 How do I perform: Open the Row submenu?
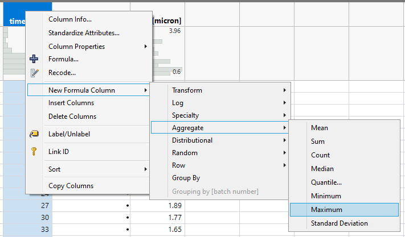pos(219,165)
